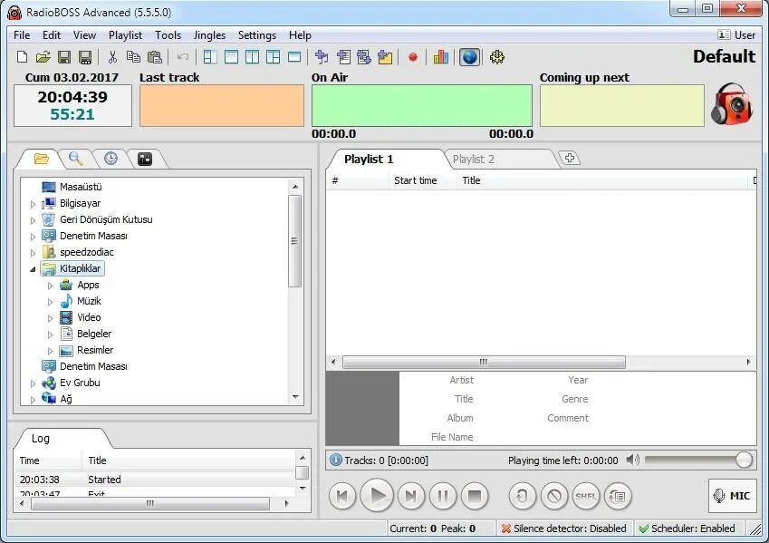This screenshot has width=769, height=543.
Task: Click the Play button
Action: 377,496
